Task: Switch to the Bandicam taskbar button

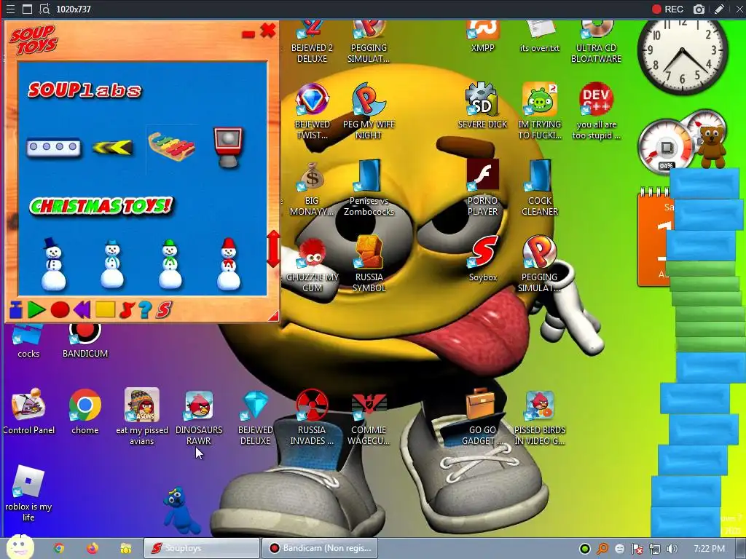Action: coord(320,548)
